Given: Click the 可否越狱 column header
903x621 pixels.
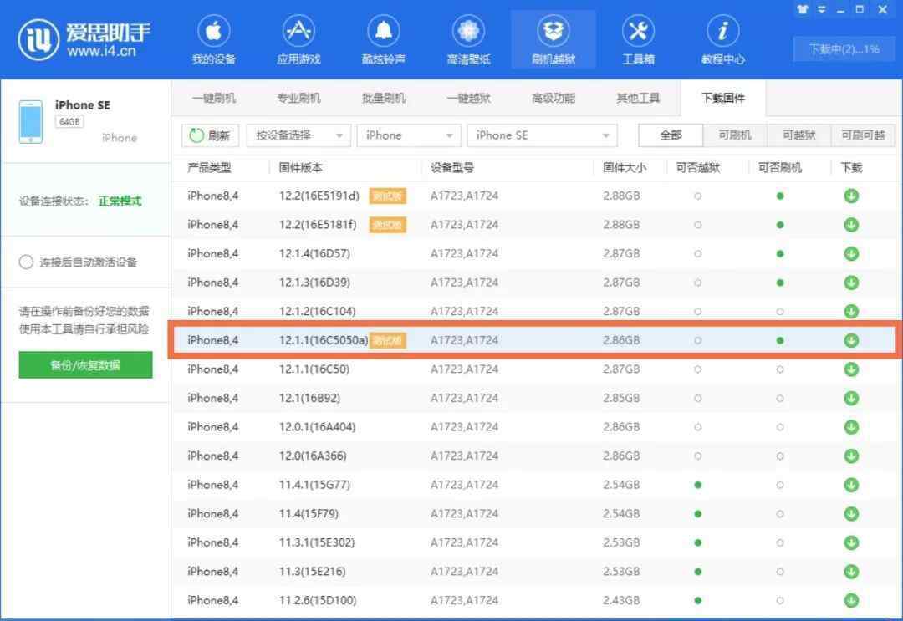Looking at the screenshot, I should point(698,167).
